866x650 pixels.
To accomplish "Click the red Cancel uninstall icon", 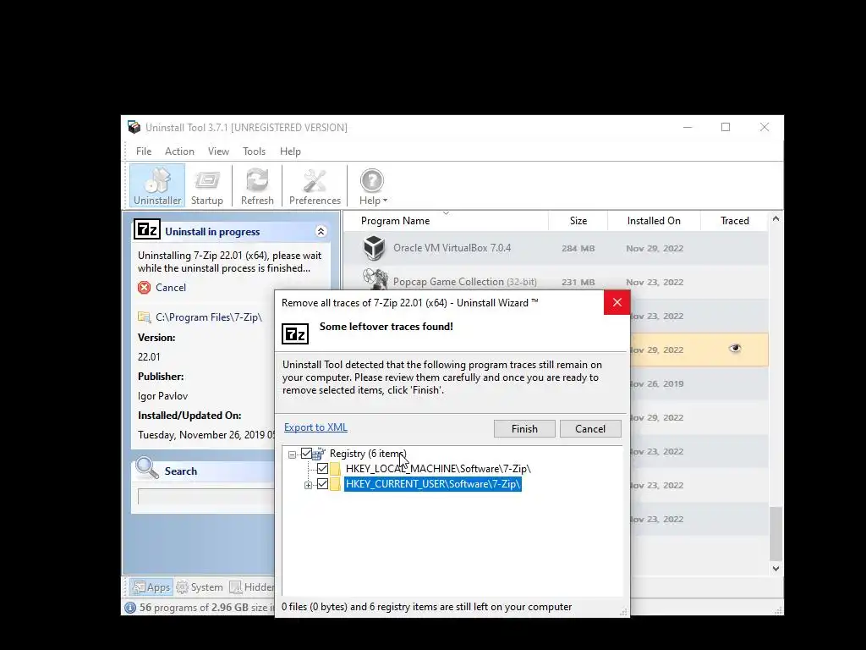I will pos(144,288).
